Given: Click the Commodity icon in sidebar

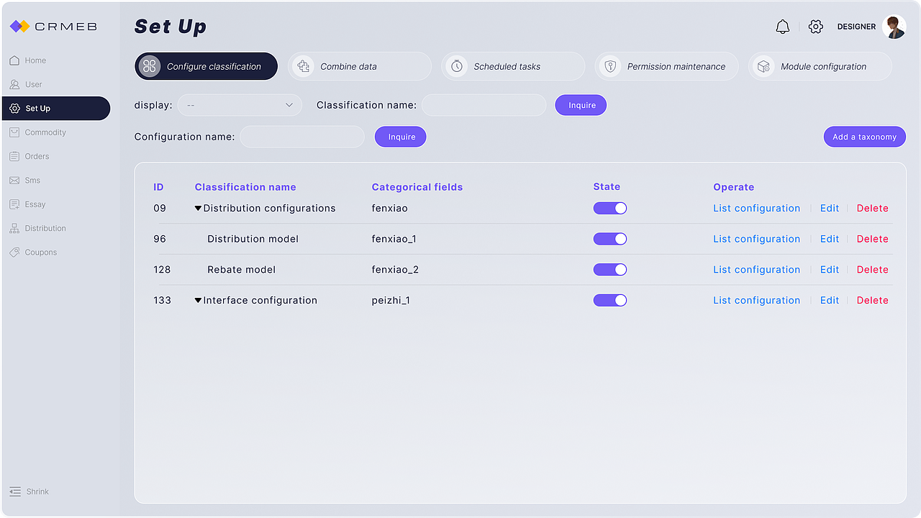Looking at the screenshot, I should pos(14,132).
